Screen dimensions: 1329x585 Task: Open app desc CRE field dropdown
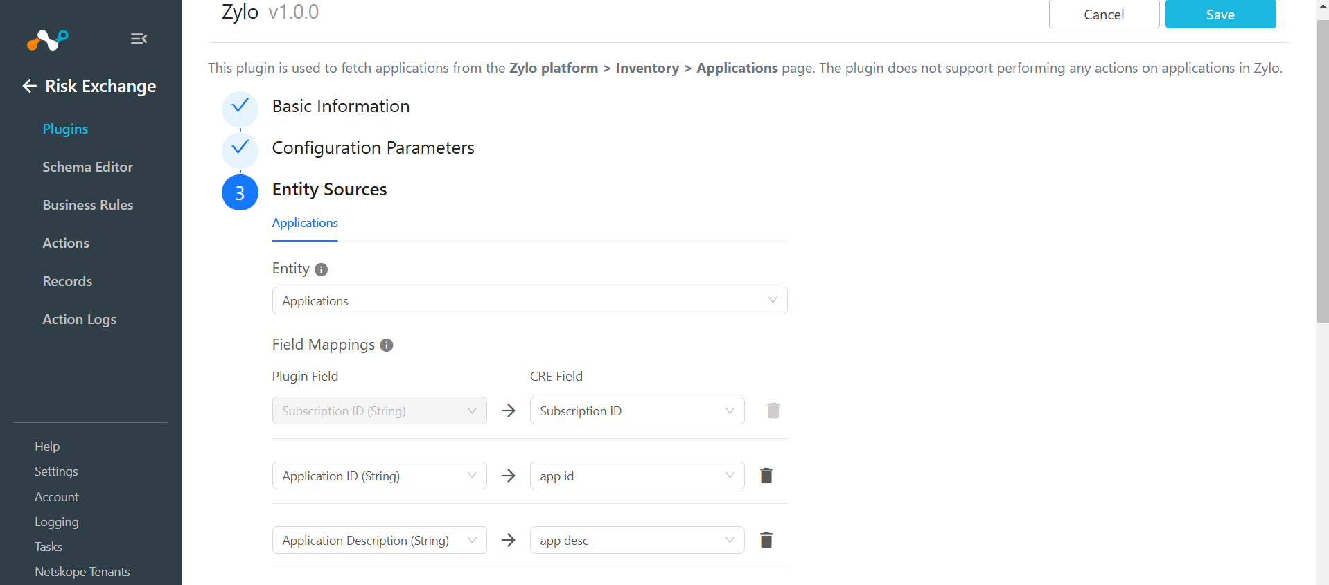(x=637, y=540)
